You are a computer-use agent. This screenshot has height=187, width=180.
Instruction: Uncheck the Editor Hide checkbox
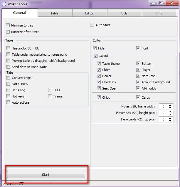click(95, 48)
